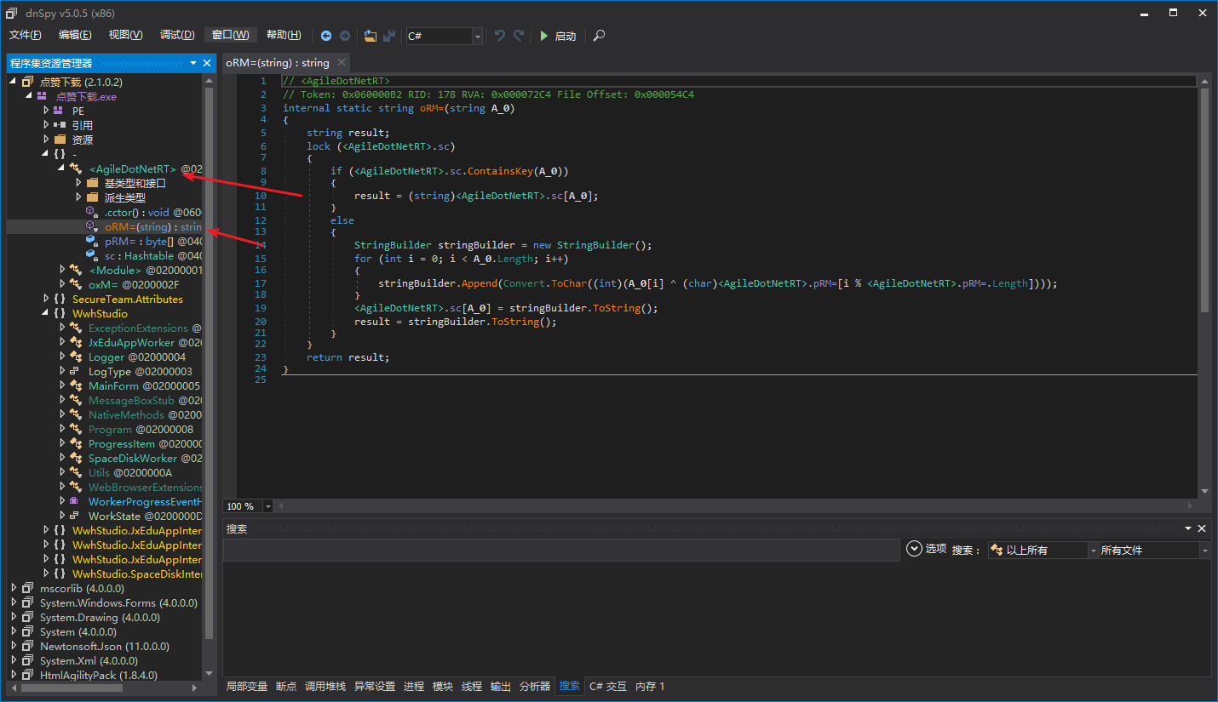Click the navigate back arrow icon

click(326, 36)
